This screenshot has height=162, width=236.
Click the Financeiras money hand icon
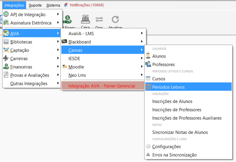coord(6,67)
